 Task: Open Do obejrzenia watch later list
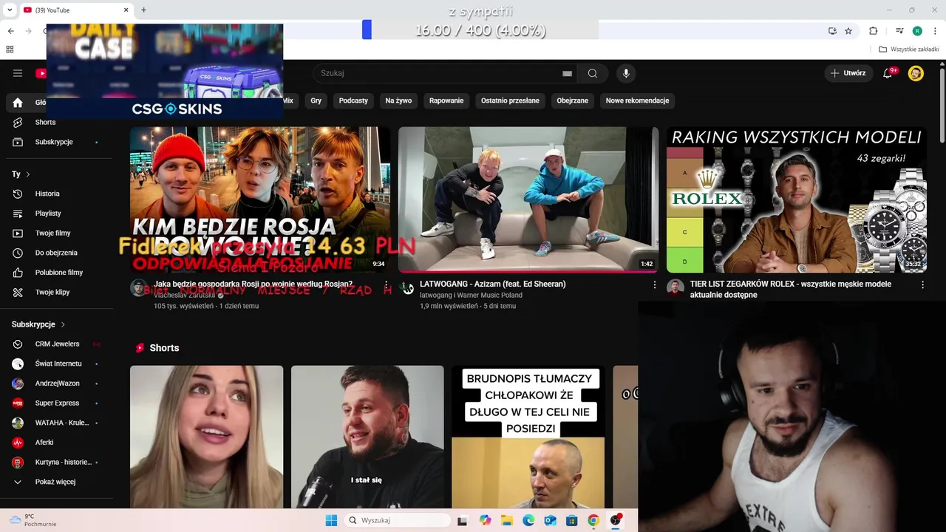pos(56,253)
